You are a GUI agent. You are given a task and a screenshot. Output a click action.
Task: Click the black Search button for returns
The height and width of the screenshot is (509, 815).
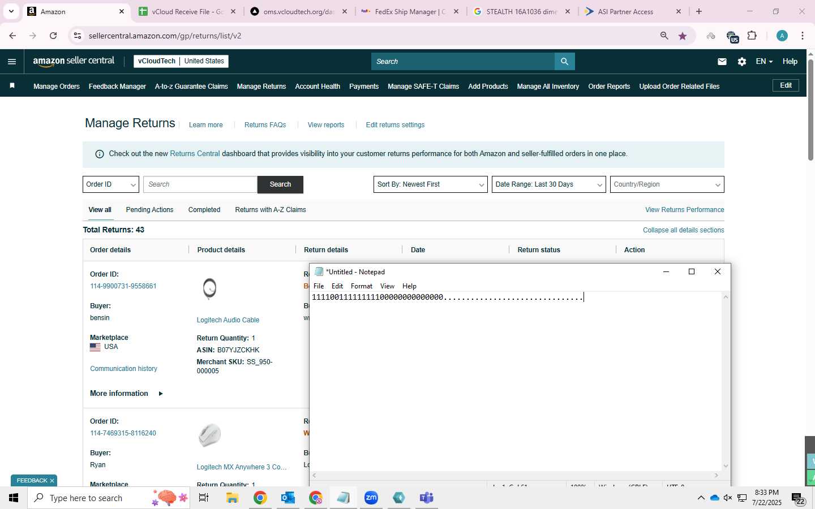tap(280, 184)
